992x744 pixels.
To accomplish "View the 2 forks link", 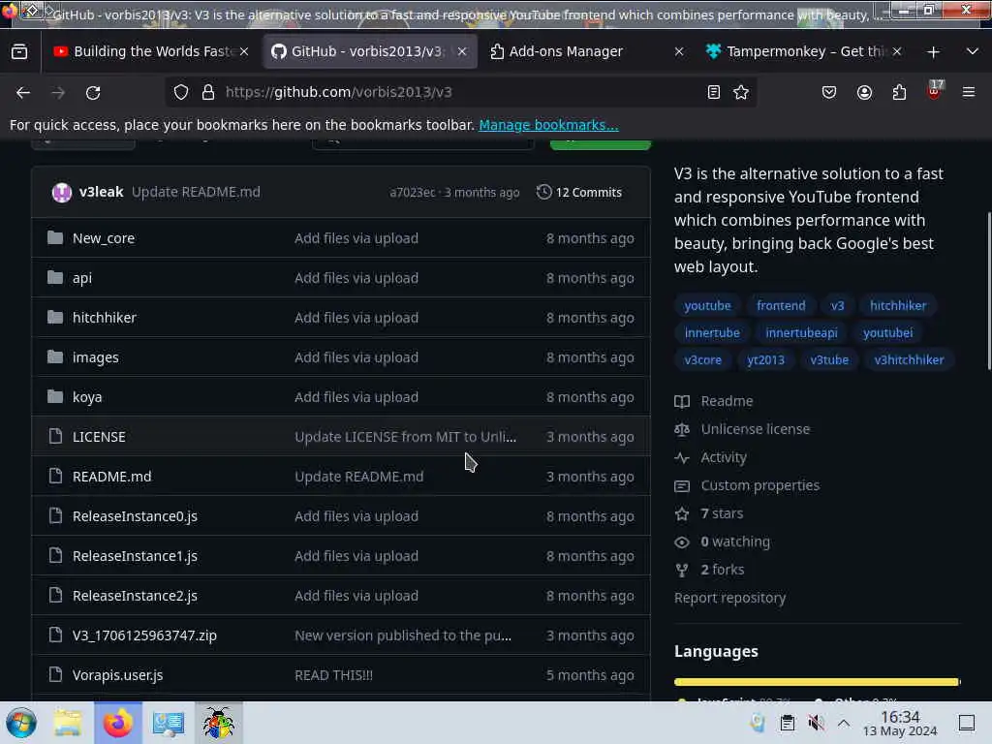I will coord(710,570).
